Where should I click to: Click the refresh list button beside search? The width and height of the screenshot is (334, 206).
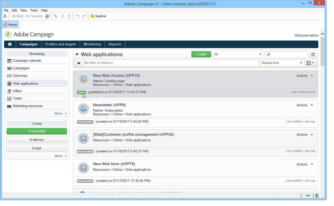pyautogui.click(x=313, y=54)
